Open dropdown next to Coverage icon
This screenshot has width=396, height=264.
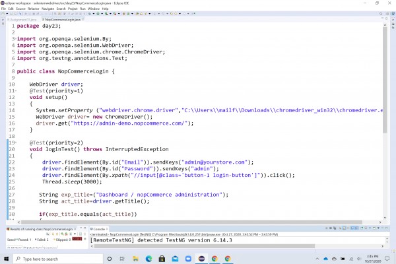[x=110, y=14]
